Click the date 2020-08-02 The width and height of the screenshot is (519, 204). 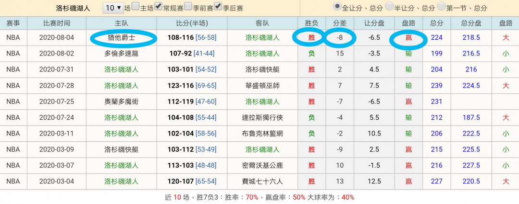[x=57, y=54]
